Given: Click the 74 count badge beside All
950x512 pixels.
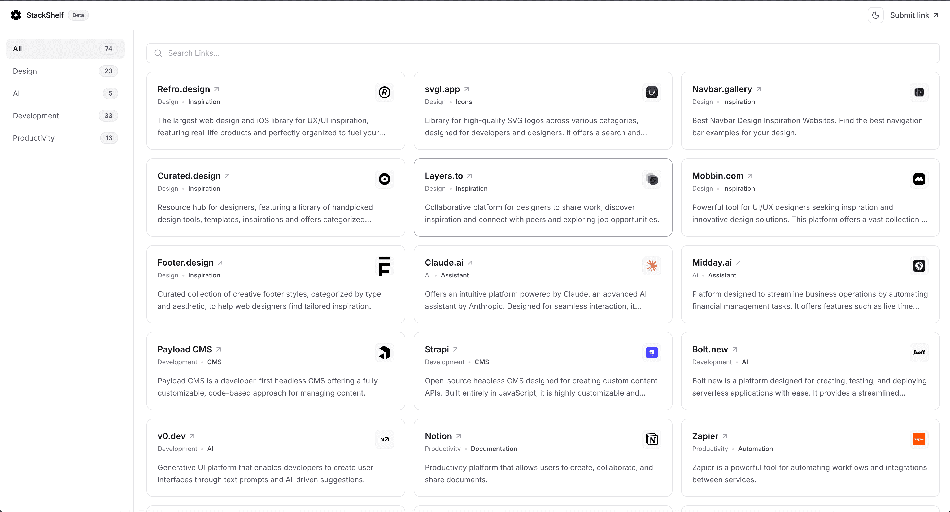Looking at the screenshot, I should (x=108, y=49).
